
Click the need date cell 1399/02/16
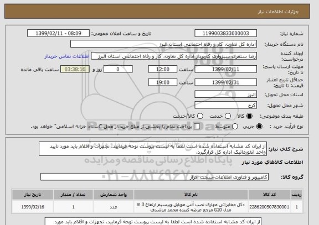[x=33, y=207]
